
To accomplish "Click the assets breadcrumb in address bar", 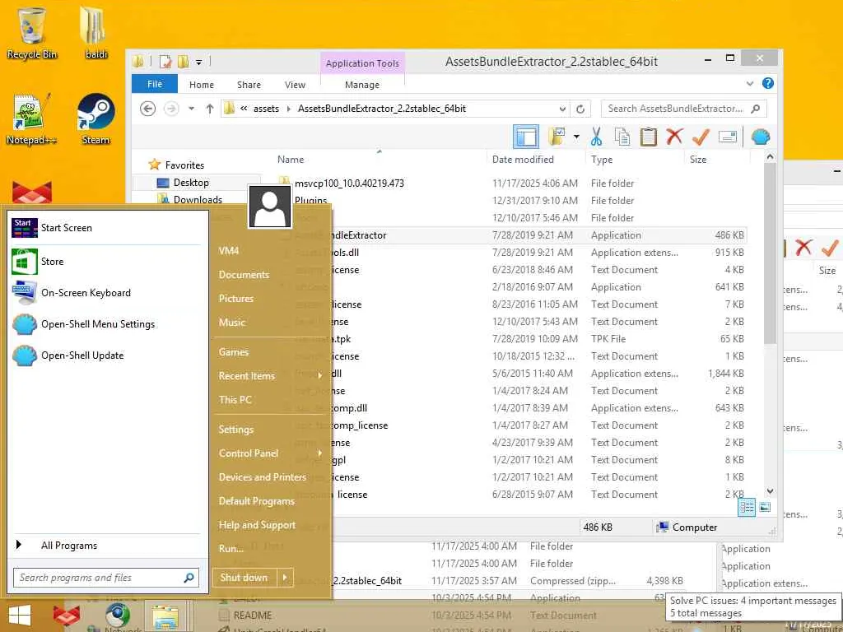I will coord(266,109).
